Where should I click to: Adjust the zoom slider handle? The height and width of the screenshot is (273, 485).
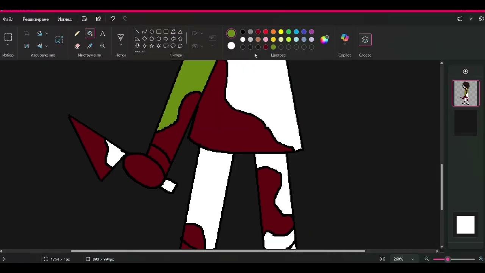(x=447, y=259)
